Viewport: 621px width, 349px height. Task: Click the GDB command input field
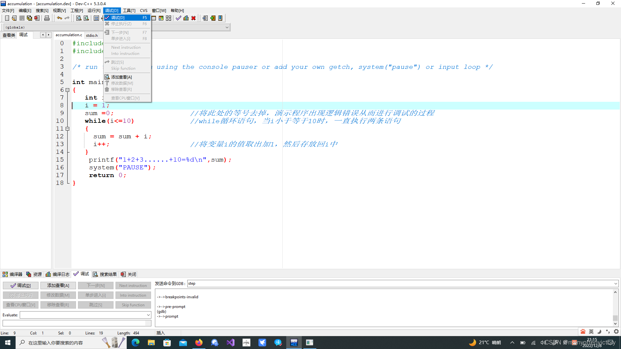[402, 283]
